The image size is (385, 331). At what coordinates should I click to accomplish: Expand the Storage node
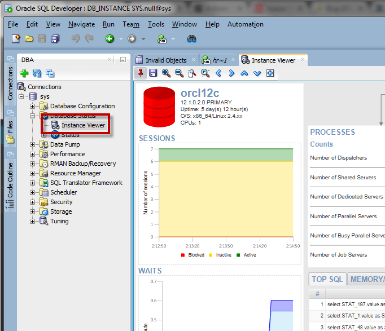click(x=32, y=211)
